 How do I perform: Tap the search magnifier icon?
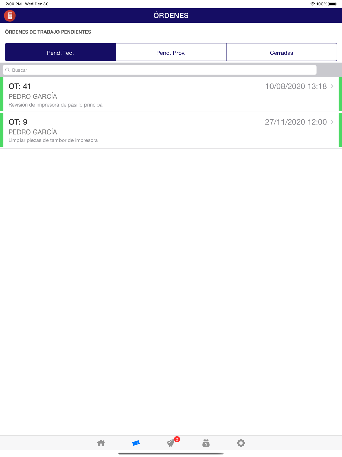coord(8,70)
